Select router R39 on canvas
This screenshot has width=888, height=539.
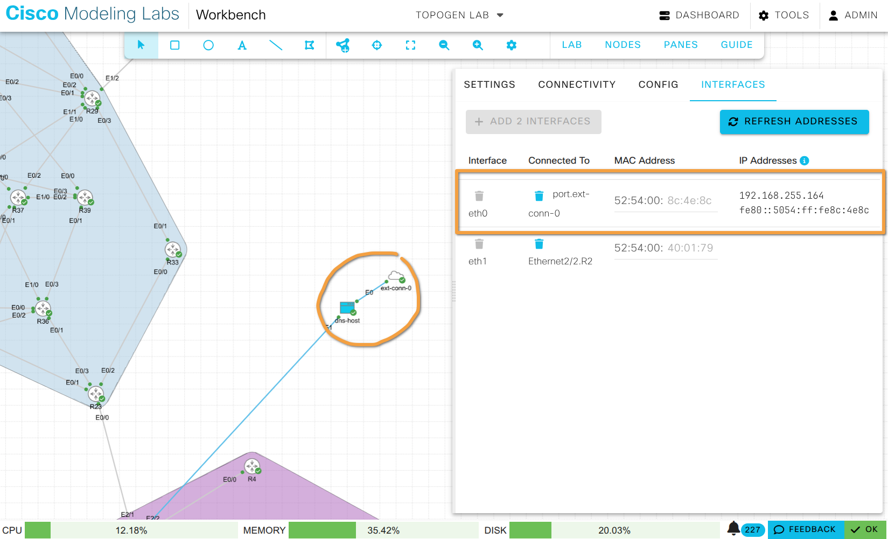(85, 198)
